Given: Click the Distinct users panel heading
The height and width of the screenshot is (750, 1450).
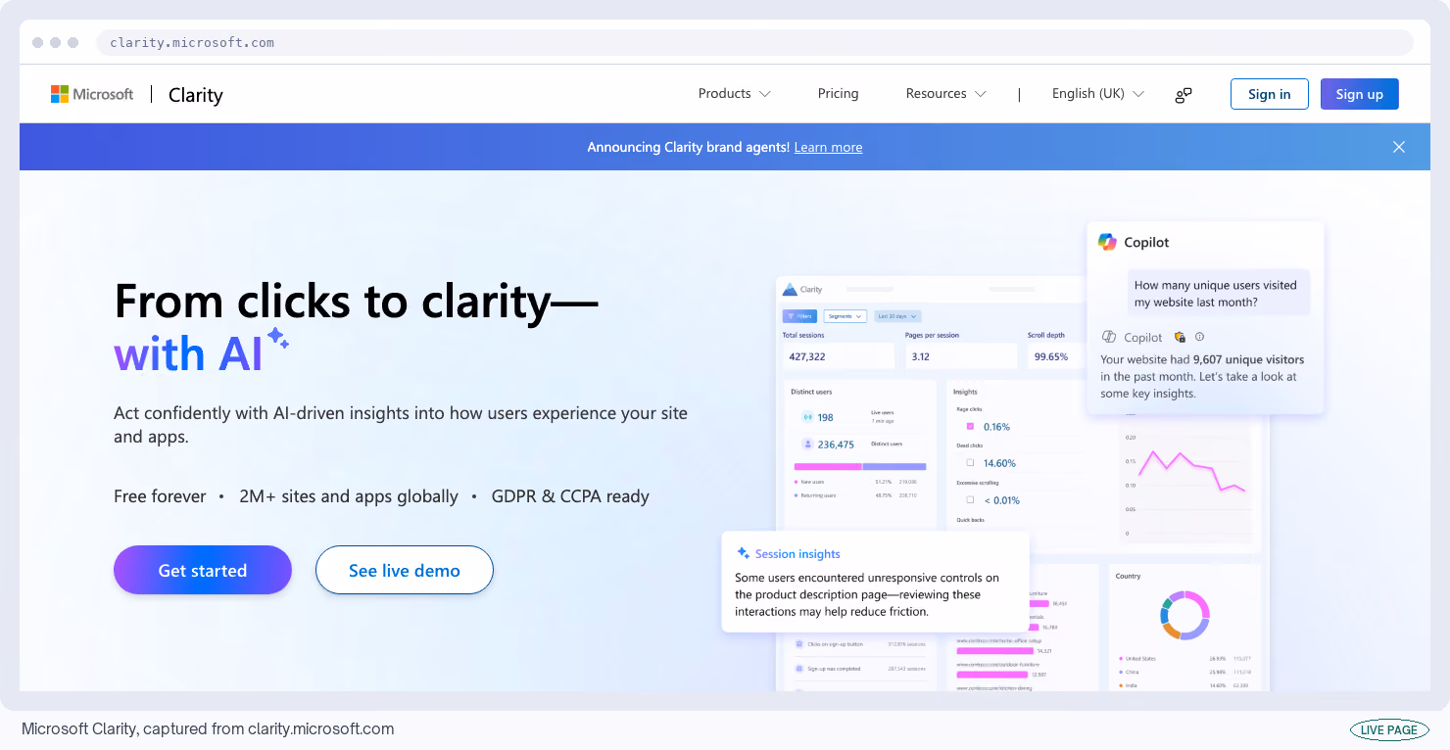Looking at the screenshot, I should [x=811, y=392].
